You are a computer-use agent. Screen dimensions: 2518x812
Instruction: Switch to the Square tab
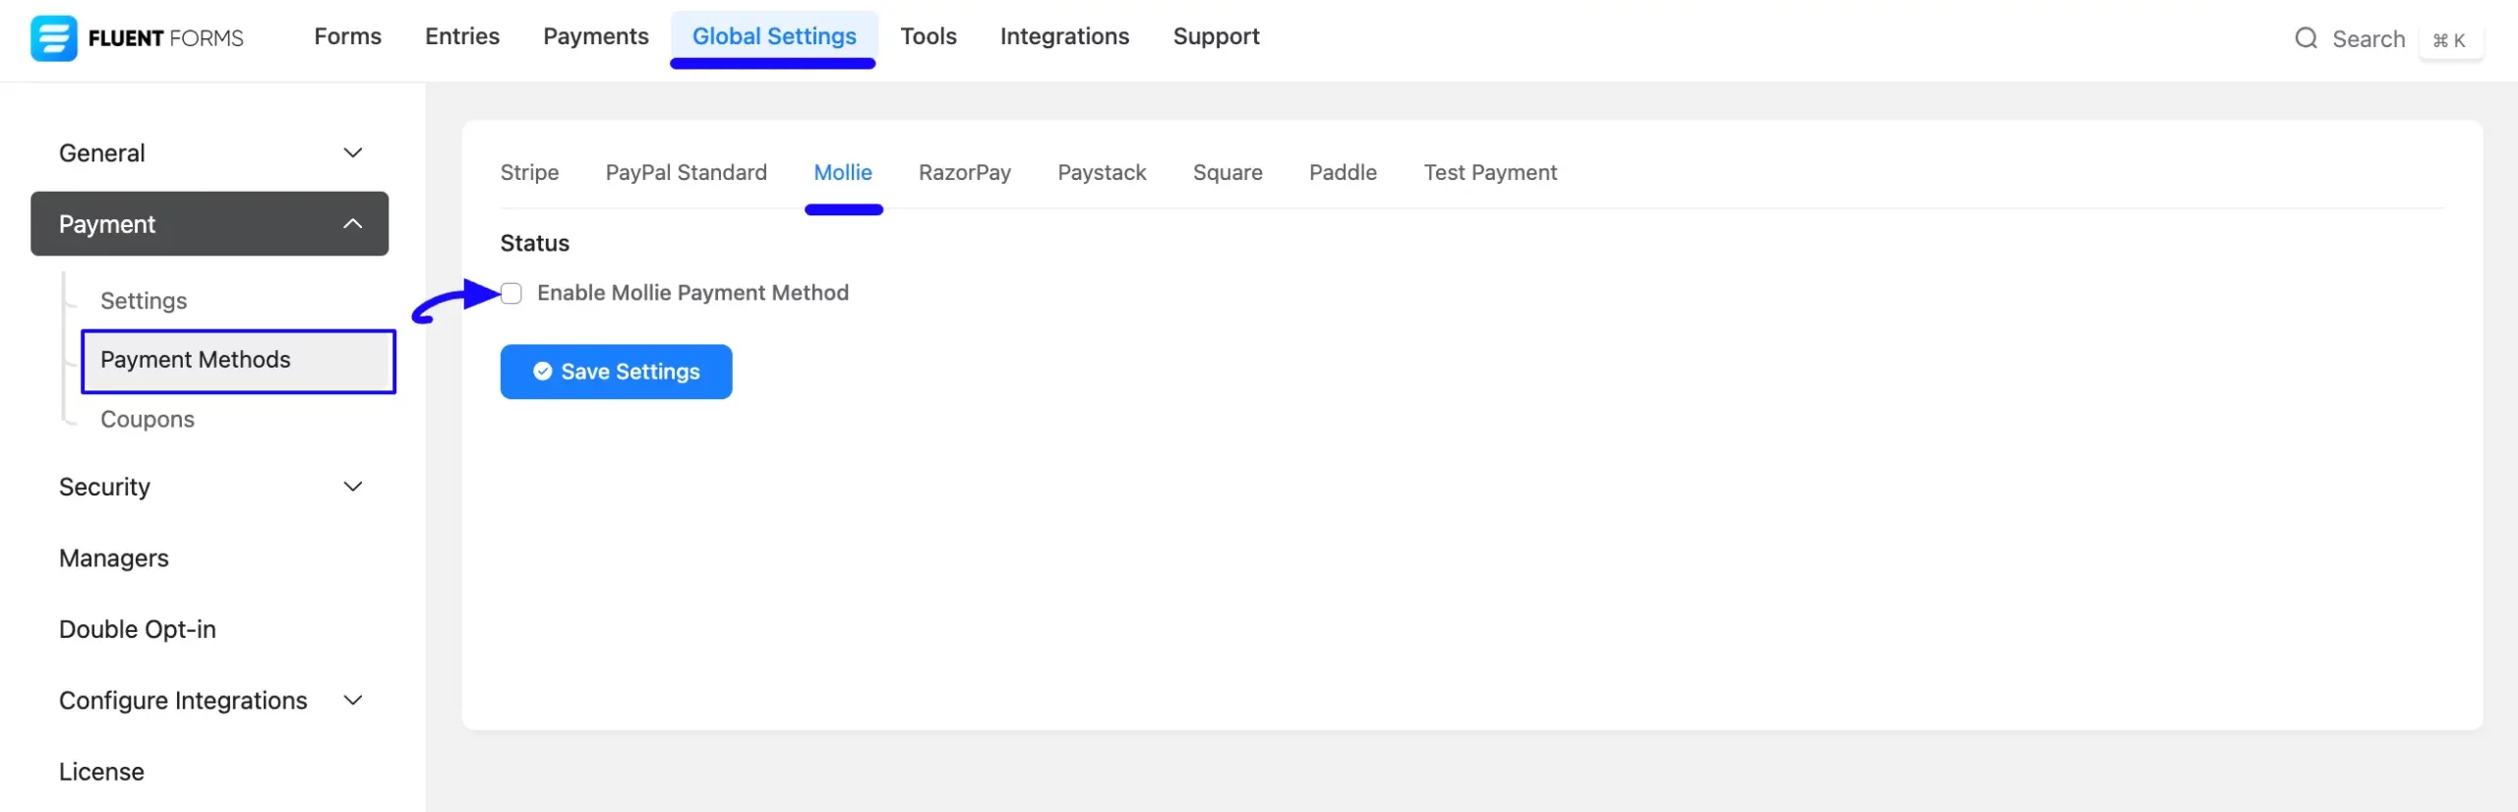[x=1228, y=173]
